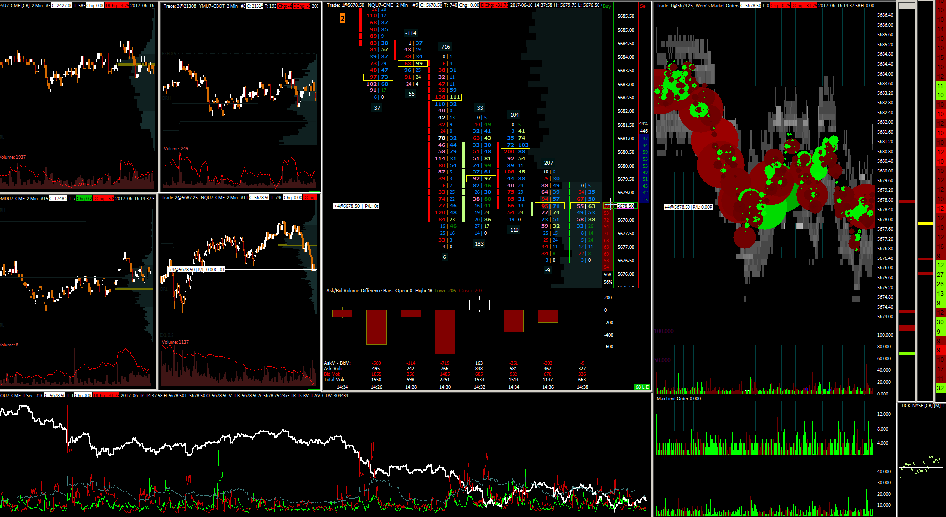Click the orange 2 marker on footprint chart
946x517 pixels.
coord(342,18)
